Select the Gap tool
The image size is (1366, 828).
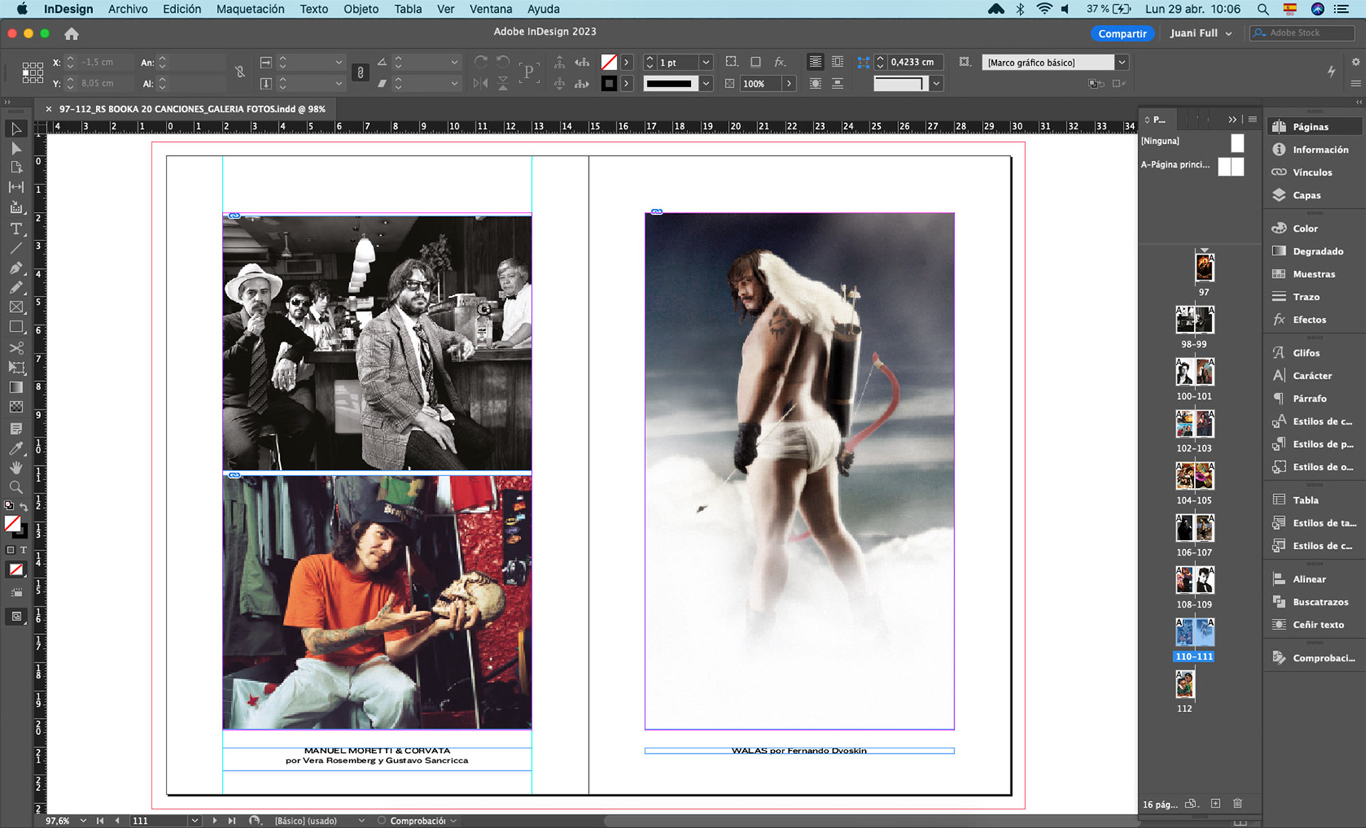(16, 187)
